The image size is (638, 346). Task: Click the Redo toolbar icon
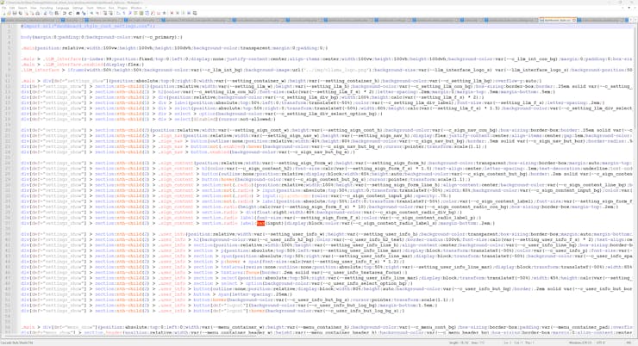pos(70,13)
